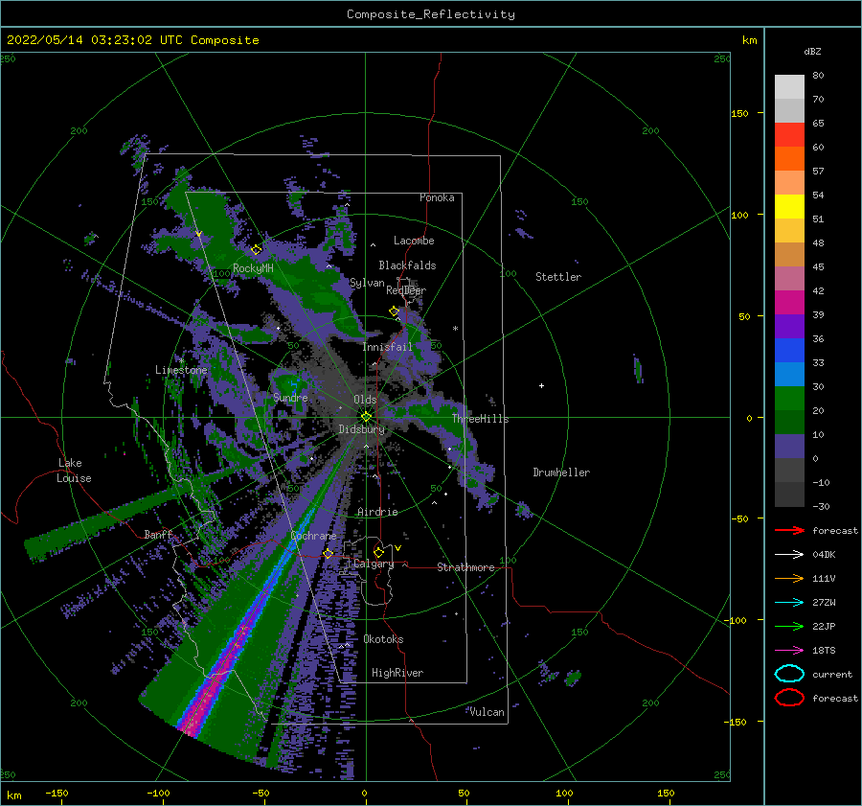The height and width of the screenshot is (806, 862).
Task: Click the yellow diamond marker near RockyMH
Action: 256,250
